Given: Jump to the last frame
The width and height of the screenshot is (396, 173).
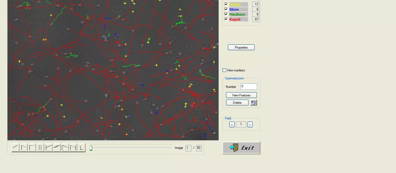Looking at the screenshot, I should pos(73,148).
